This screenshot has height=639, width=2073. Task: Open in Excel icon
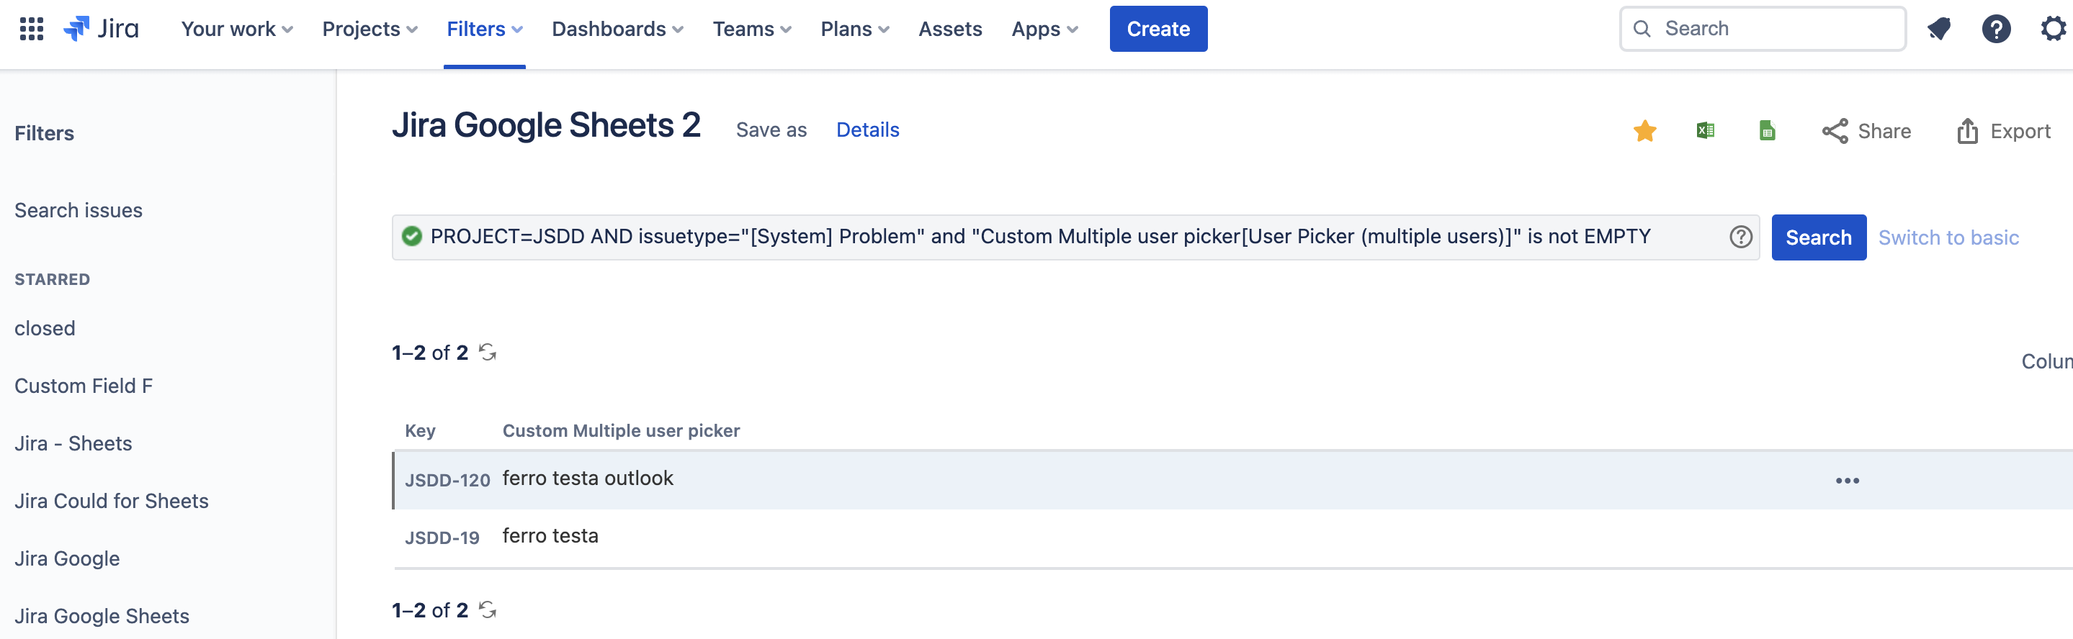[1705, 130]
